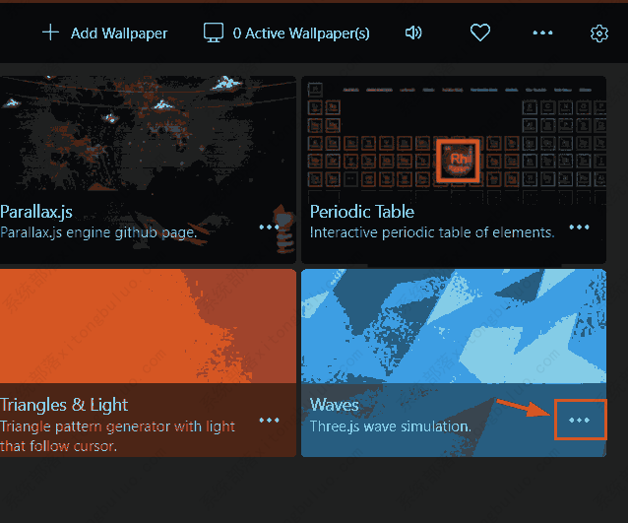Image resolution: width=628 pixels, height=523 pixels.
Task: Click the heart icon in the toolbar
Action: click(480, 33)
